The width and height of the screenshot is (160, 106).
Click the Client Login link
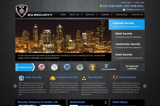coord(139,2)
